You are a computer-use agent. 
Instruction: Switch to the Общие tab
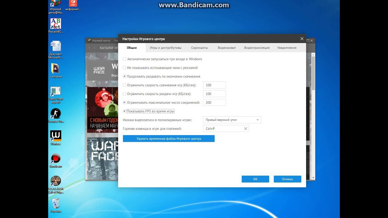click(132, 48)
